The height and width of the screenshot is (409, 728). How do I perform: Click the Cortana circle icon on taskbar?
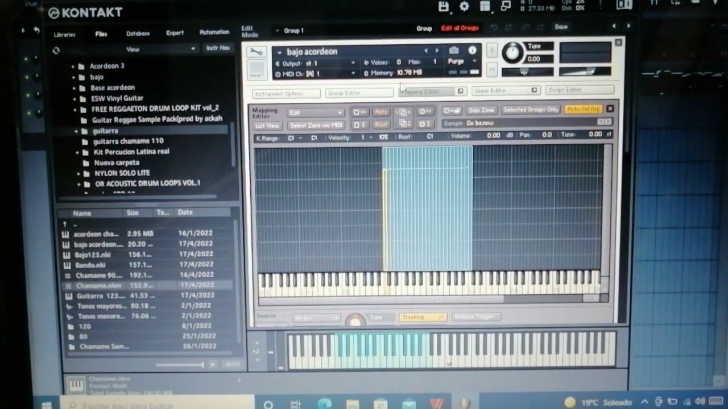pos(268,404)
